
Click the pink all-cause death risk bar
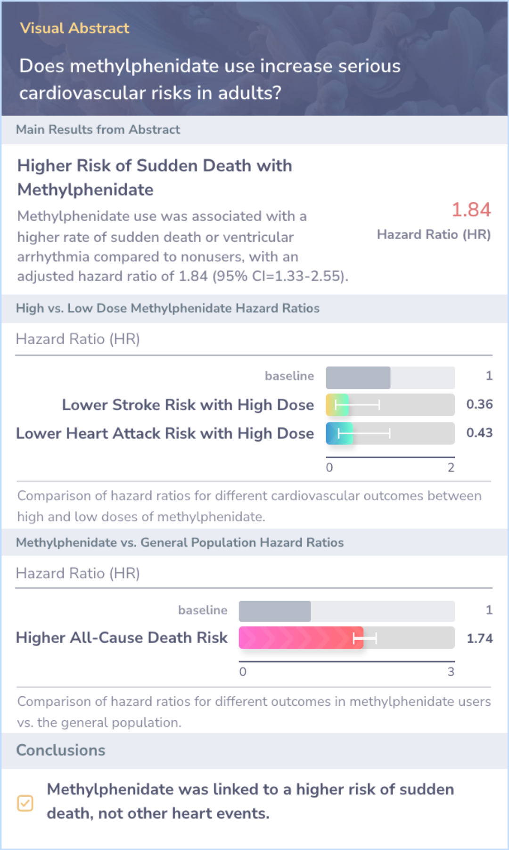click(x=301, y=638)
